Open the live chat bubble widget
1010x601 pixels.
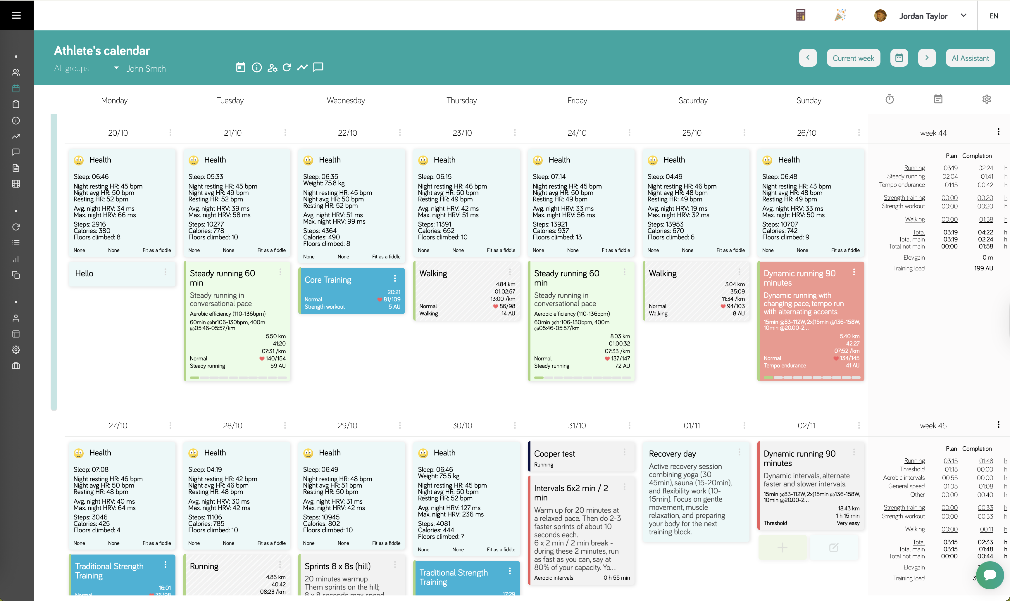coord(990,575)
